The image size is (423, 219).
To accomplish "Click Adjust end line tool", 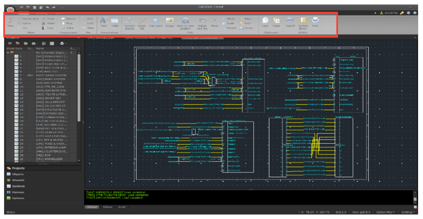I will pyautogui.click(x=202, y=24).
